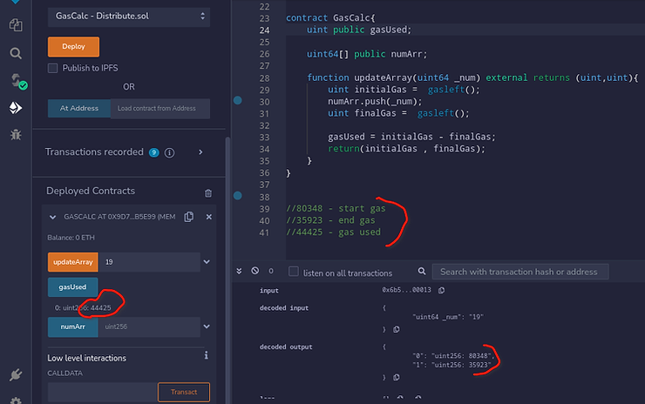Check listen on all transactions

click(x=294, y=272)
